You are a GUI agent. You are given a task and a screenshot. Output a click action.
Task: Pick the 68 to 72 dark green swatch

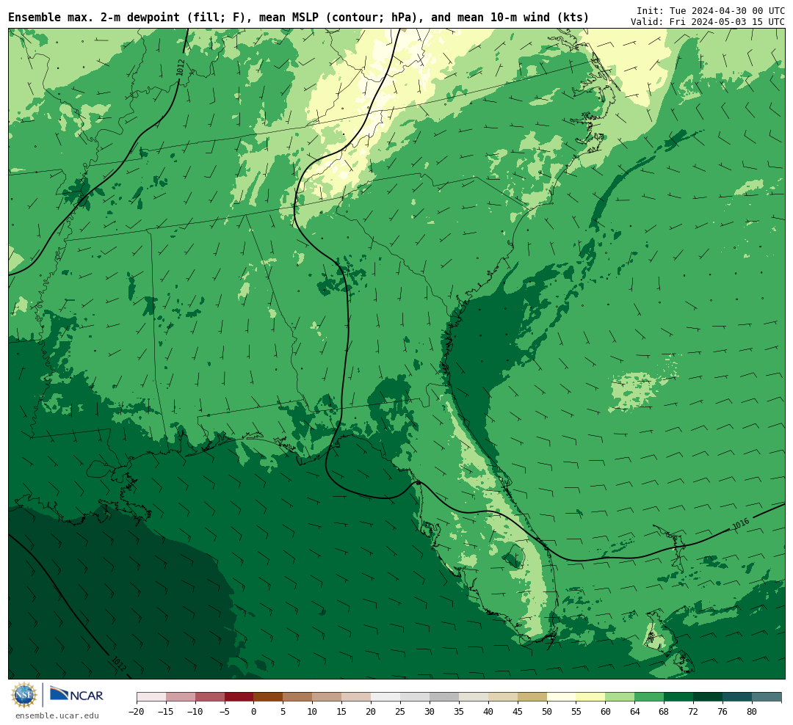pyautogui.click(x=679, y=697)
